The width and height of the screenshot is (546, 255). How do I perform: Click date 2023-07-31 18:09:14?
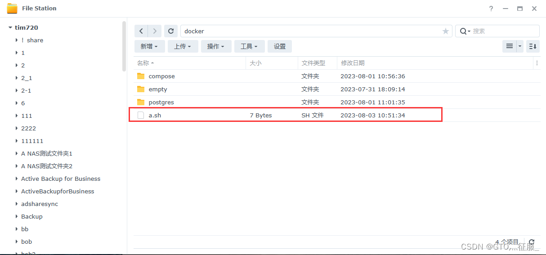click(373, 89)
